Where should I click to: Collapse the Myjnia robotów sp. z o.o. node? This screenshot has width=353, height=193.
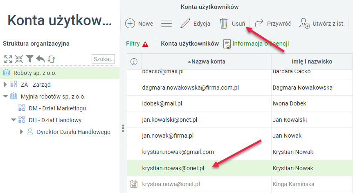(5, 96)
